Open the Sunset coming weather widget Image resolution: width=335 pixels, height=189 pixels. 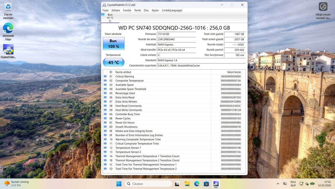[17, 184]
